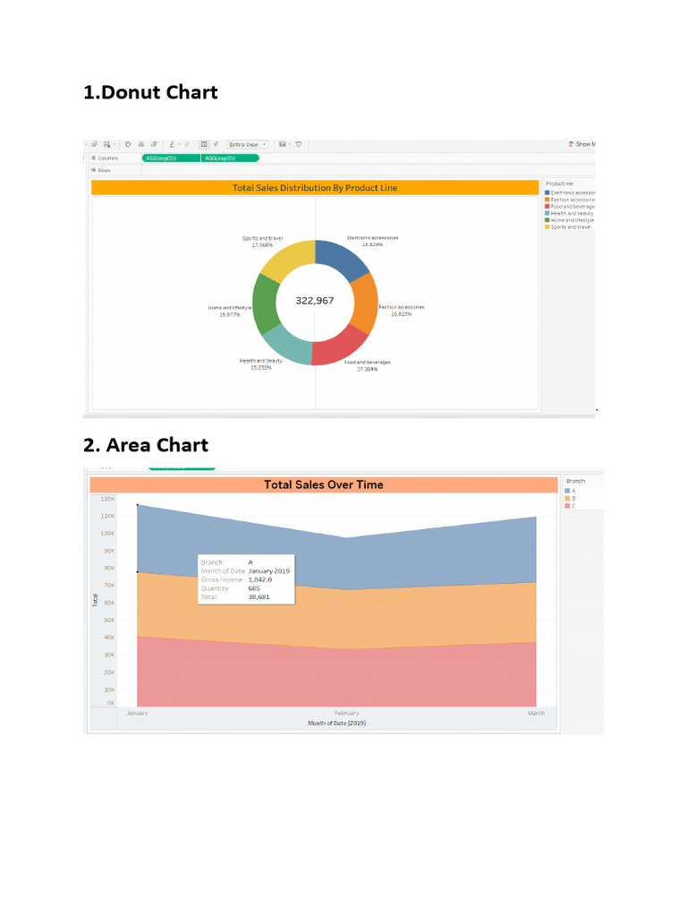Click the Sort Descending toolbar icon
This screenshot has width=687, height=917.
pos(154,144)
